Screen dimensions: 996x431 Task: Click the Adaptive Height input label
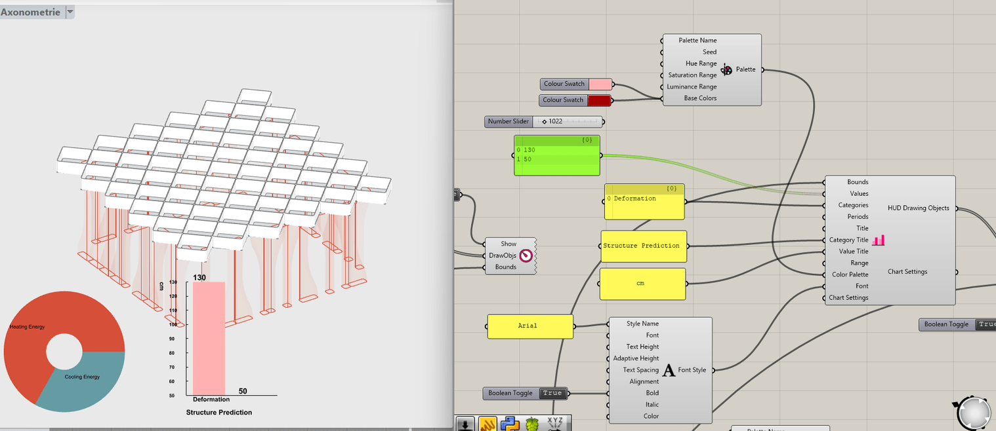pos(636,358)
